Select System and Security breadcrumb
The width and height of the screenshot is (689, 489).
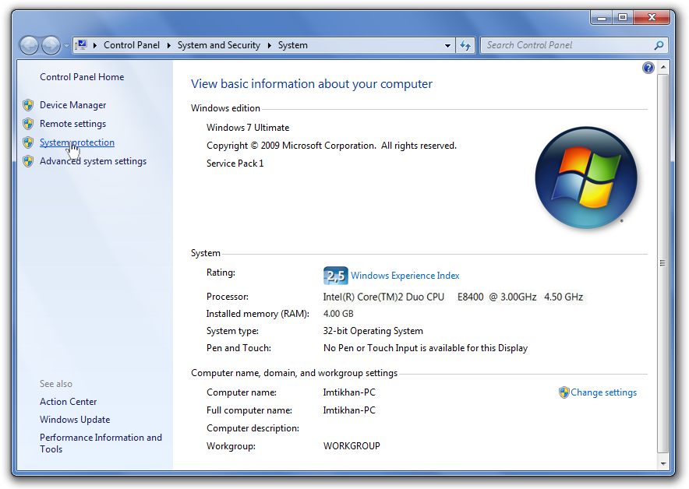tap(219, 45)
